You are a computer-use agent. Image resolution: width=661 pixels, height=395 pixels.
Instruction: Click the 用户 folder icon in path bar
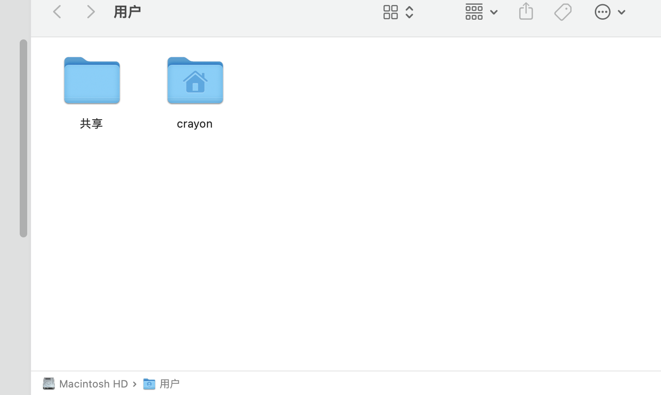click(149, 384)
